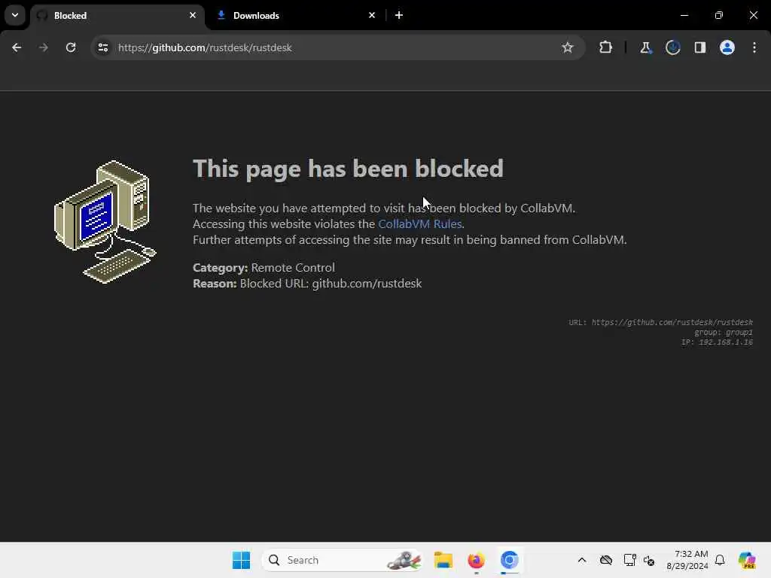
Task: Go back to the previous page
Action: (17, 47)
